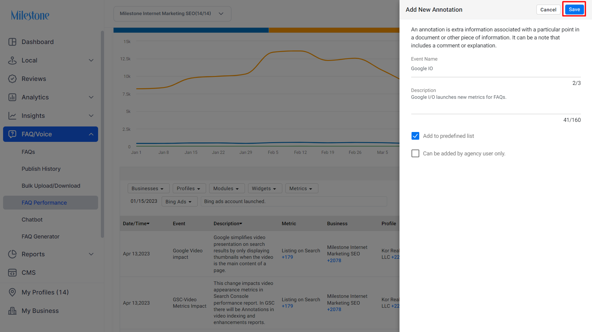The height and width of the screenshot is (332, 592).
Task: Cancel the new annotation
Action: 548,10
